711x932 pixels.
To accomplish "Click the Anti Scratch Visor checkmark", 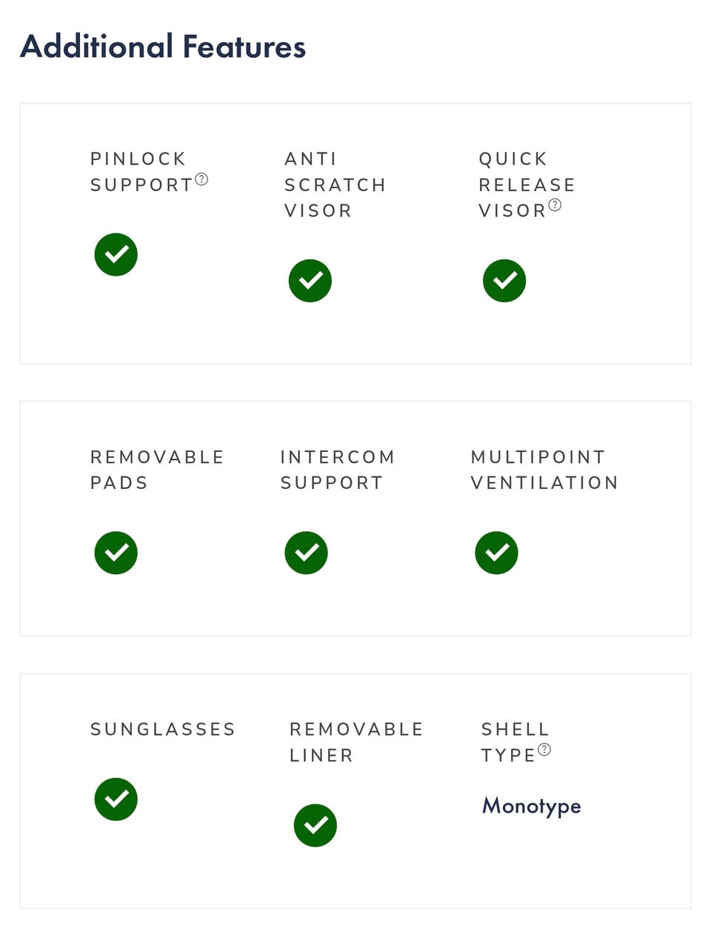I will 310,281.
